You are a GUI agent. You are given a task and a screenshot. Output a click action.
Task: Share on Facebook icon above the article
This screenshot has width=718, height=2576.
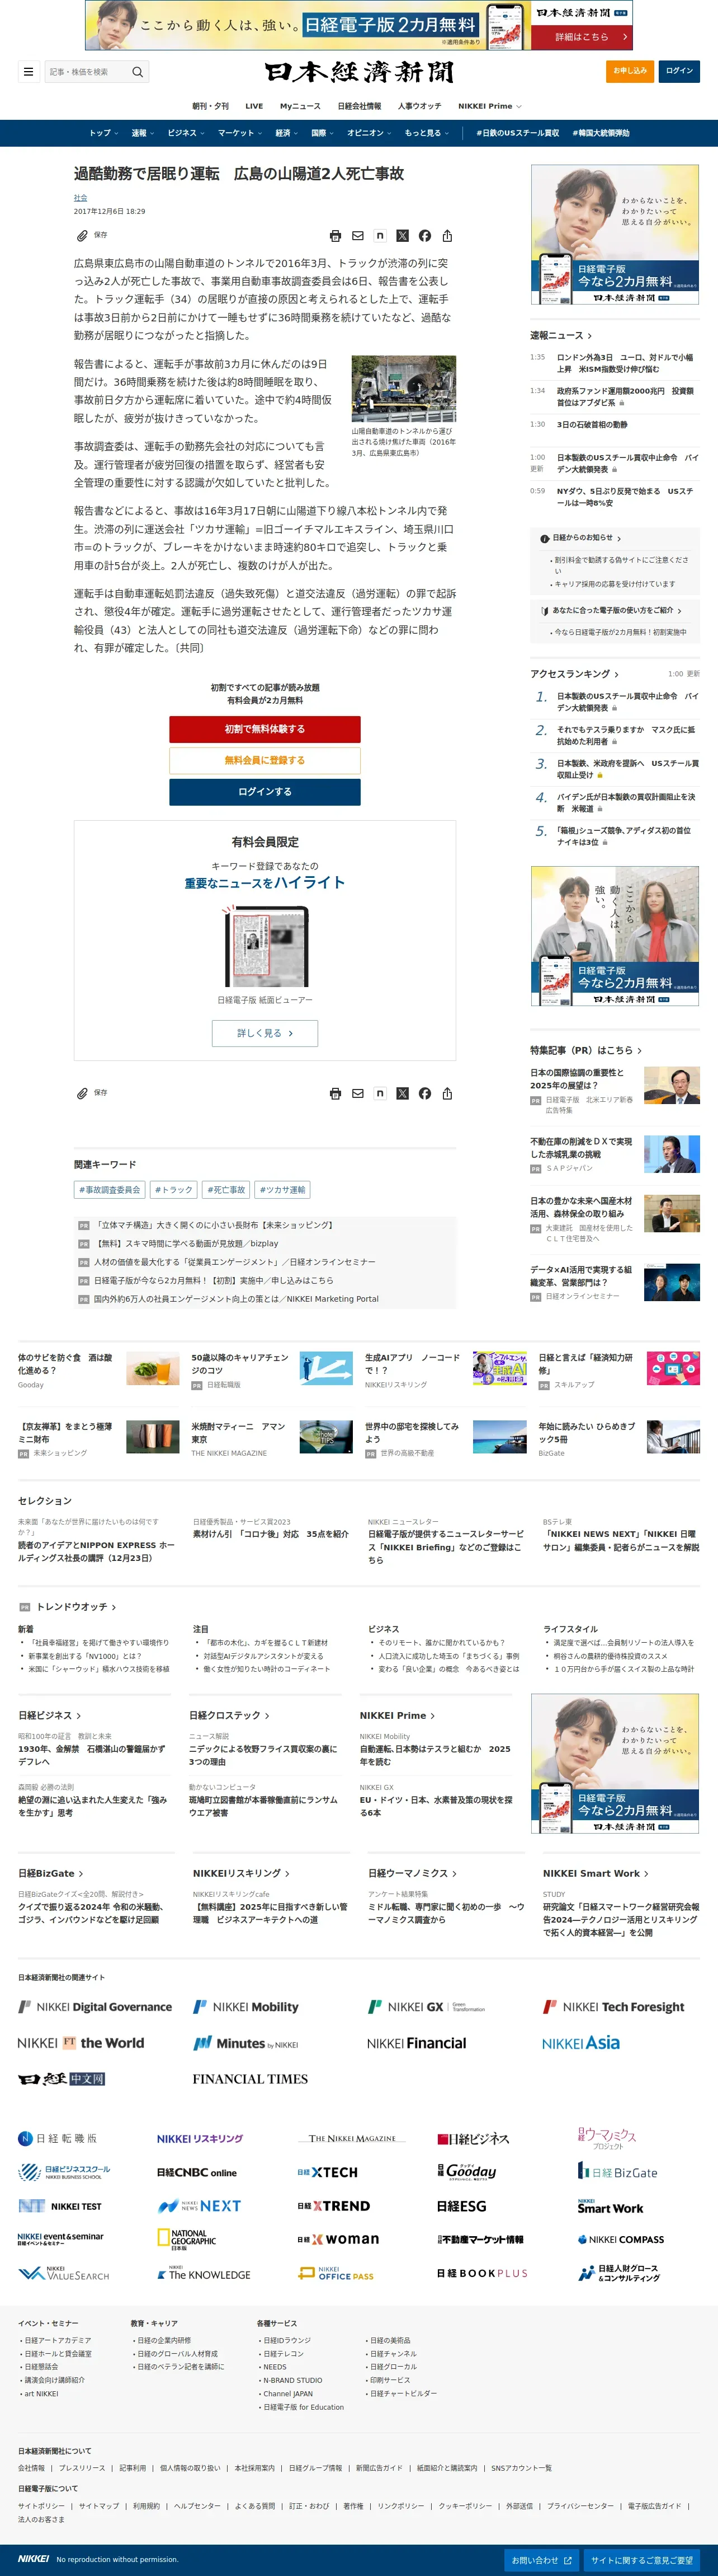tap(424, 236)
